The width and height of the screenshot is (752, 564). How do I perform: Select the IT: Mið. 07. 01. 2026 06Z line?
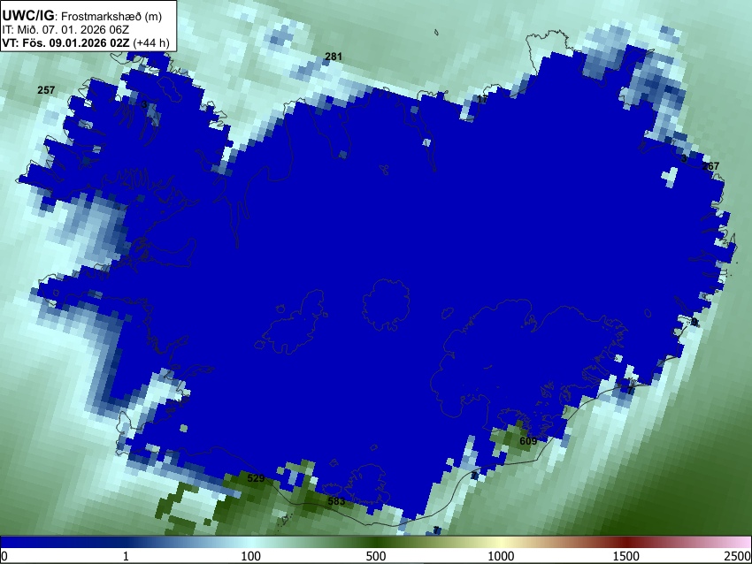(65, 30)
